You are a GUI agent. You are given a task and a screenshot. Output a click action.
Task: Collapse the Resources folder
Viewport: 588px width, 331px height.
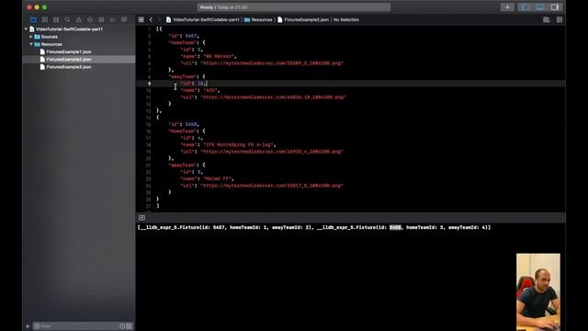pos(31,44)
